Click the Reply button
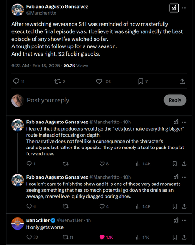The height and width of the screenshot is (245, 195). coord(175,100)
